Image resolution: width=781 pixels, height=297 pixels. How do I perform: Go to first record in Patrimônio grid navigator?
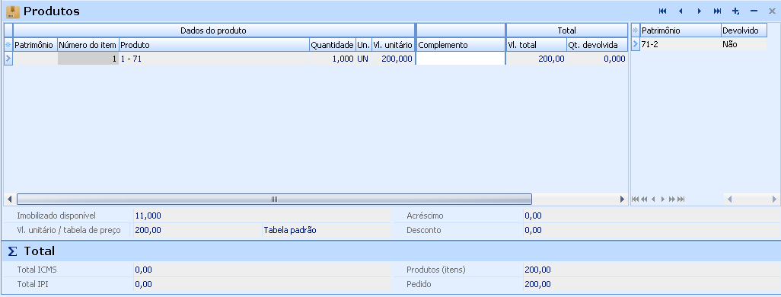(635, 200)
